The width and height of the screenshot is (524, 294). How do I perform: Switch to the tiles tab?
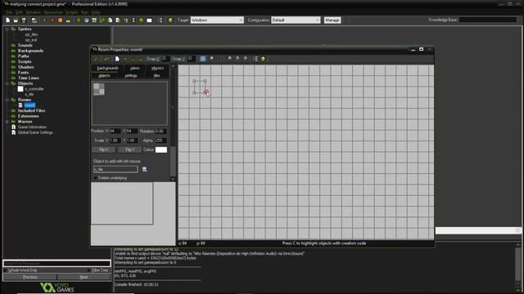(x=156, y=76)
